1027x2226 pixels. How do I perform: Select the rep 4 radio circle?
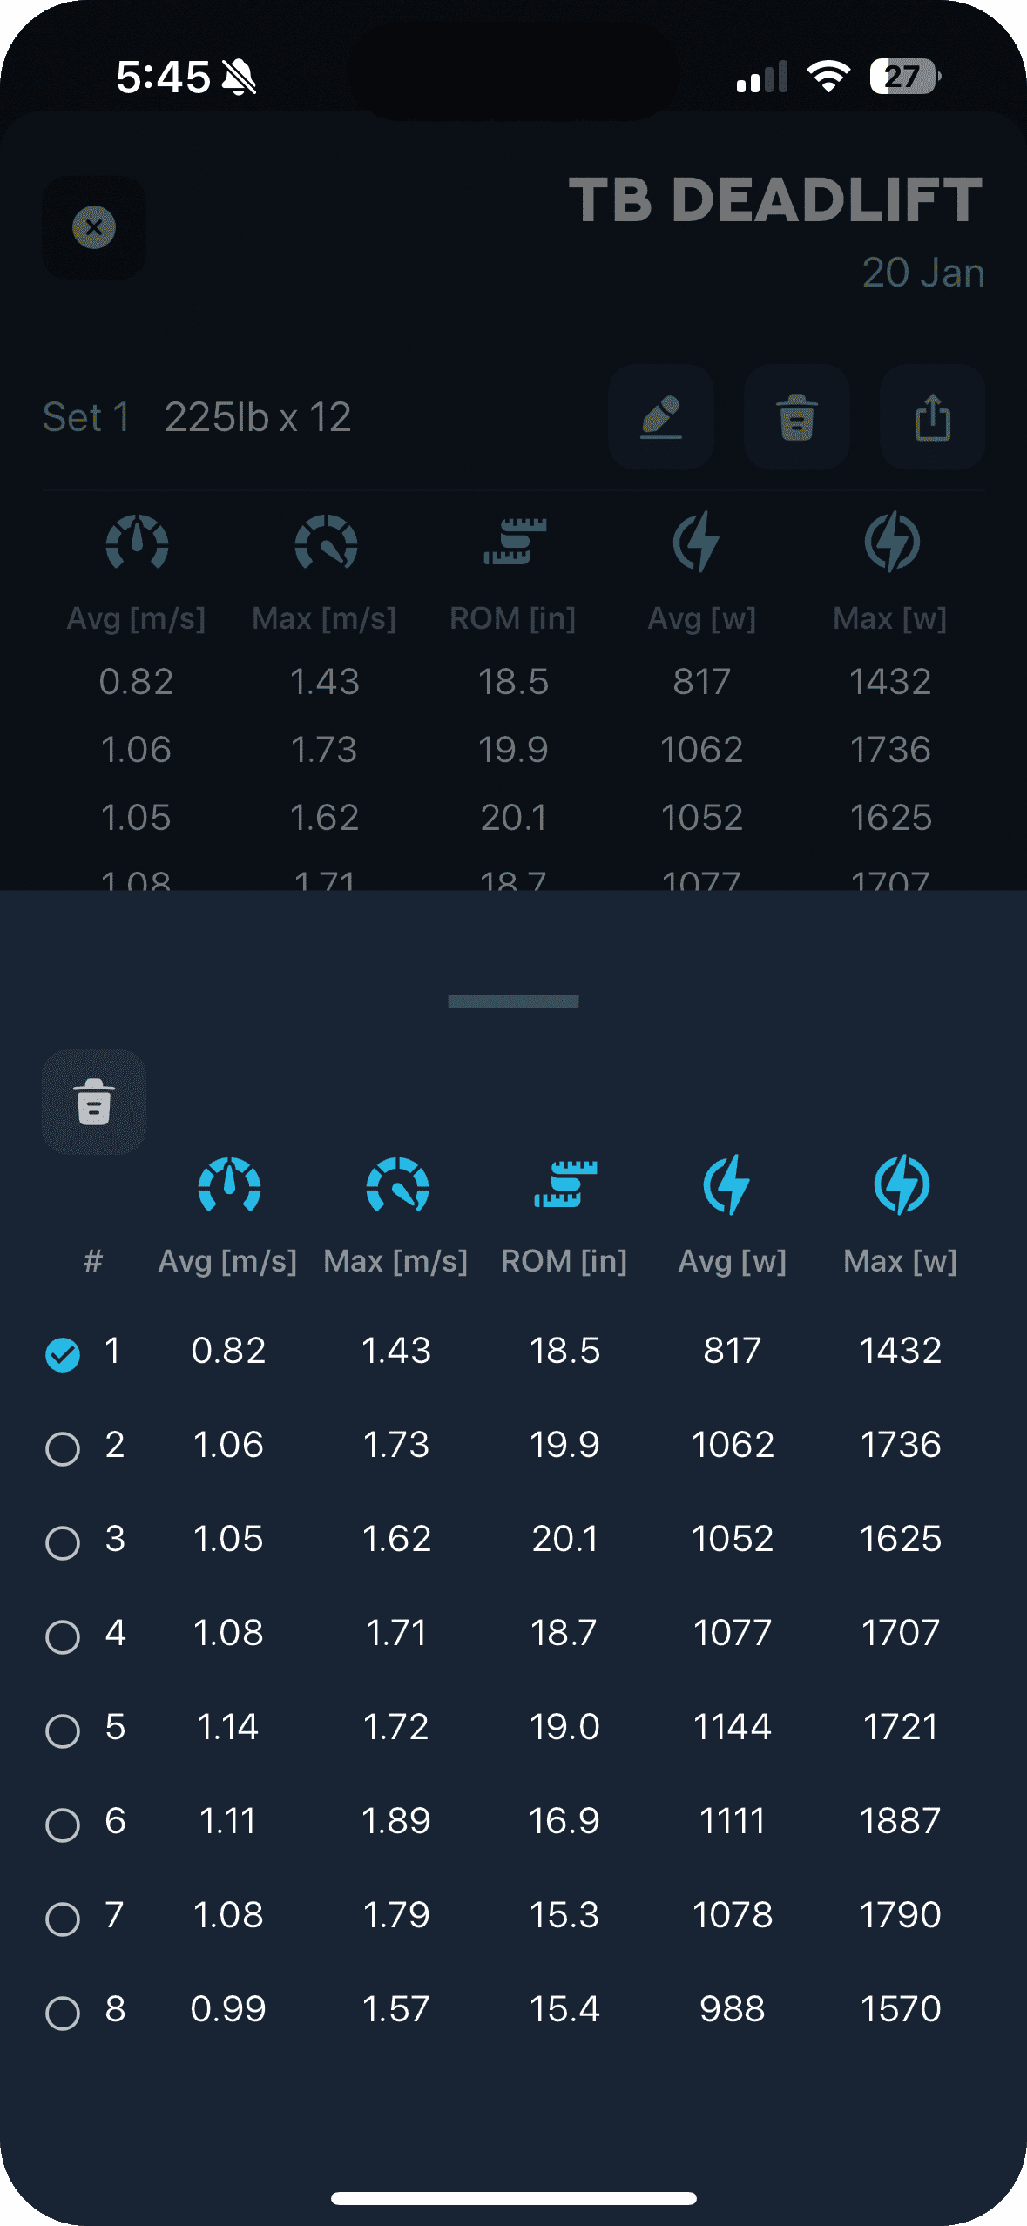coord(63,1636)
